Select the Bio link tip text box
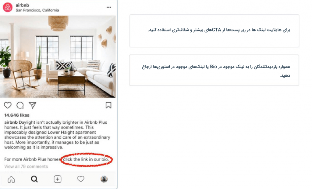Image resolution: width=312 pixels, height=189 pixels. tap(214, 70)
